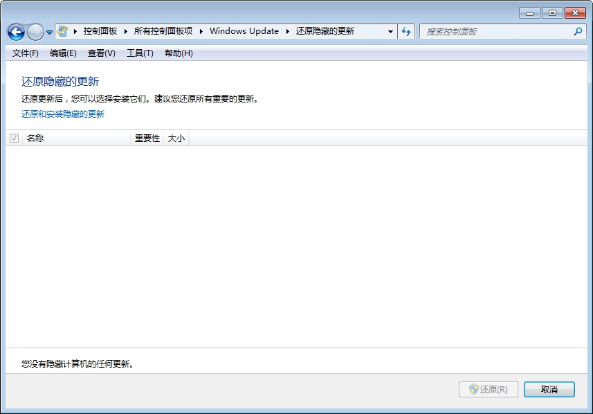The image size is (593, 414).
Task: Expand the arrow before 还原隐藏的更新
Action: click(x=287, y=31)
